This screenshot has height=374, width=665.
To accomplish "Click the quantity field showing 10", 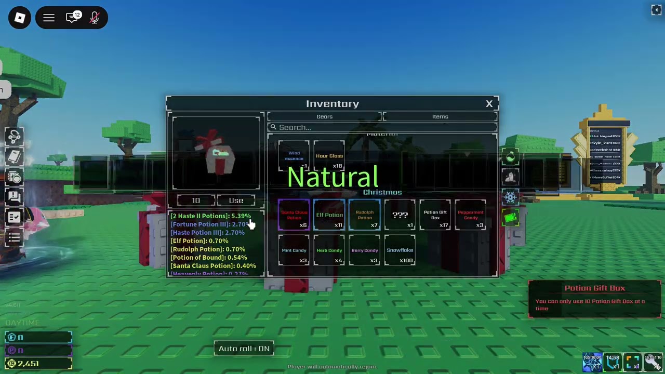I will coord(196,201).
